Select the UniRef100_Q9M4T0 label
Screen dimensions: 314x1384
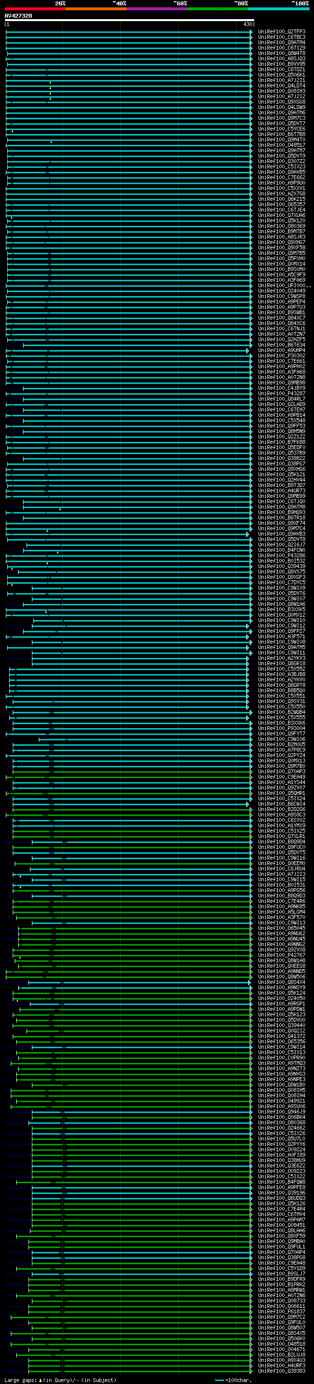(282, 140)
